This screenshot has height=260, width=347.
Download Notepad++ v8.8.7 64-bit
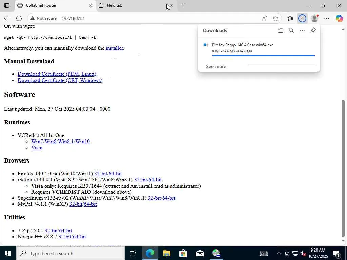(79, 237)
